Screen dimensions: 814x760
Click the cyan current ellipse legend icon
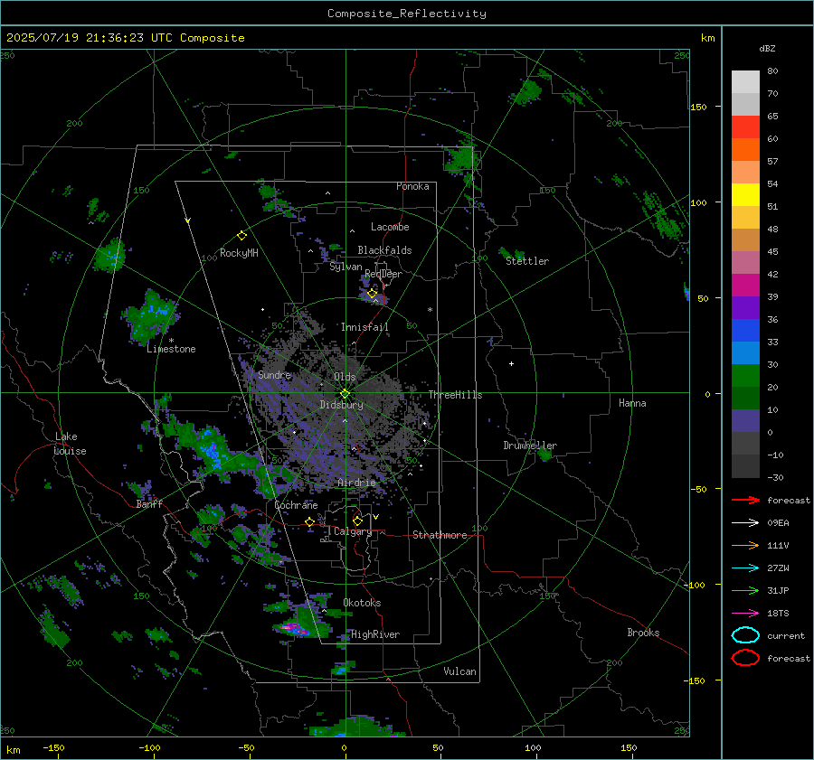(745, 635)
